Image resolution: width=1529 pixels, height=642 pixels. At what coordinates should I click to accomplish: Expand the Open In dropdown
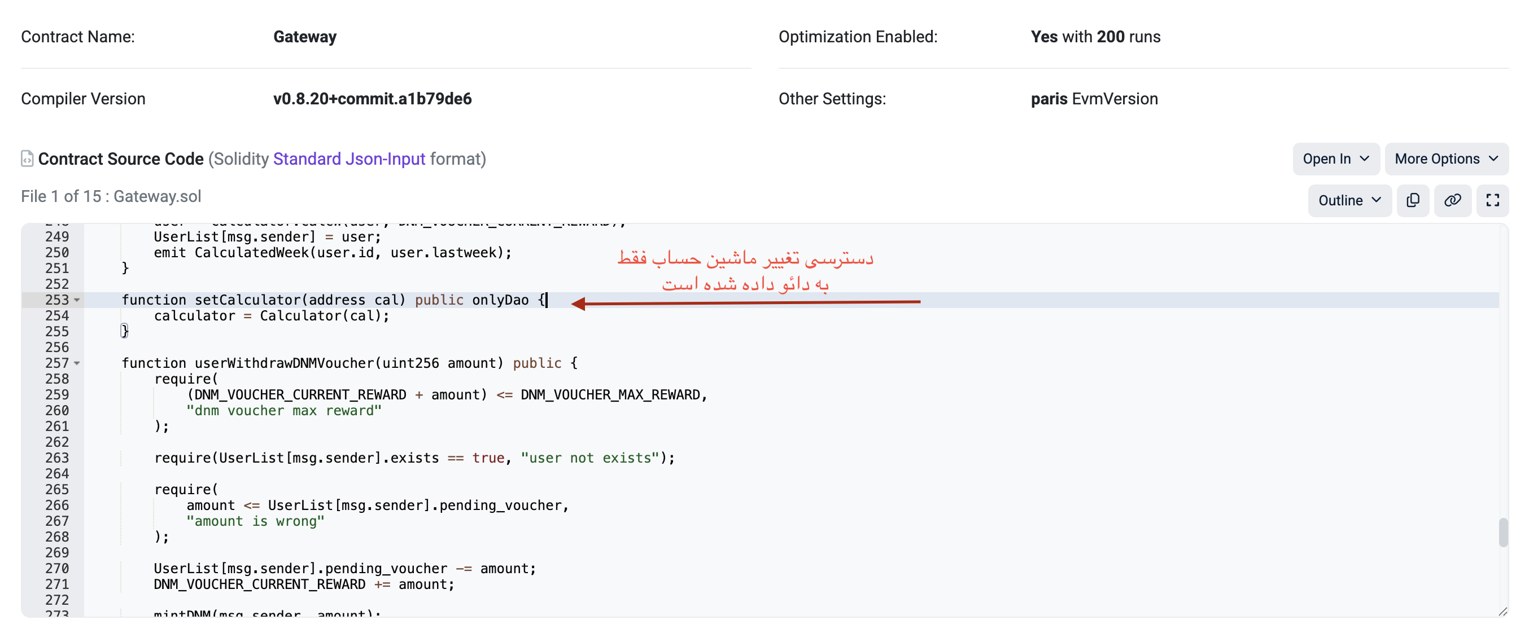pyautogui.click(x=1335, y=159)
